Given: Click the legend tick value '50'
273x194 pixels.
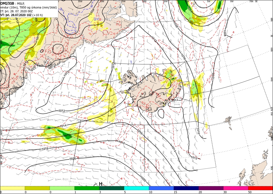Looking at the screenshot, I should click(250, 192).
